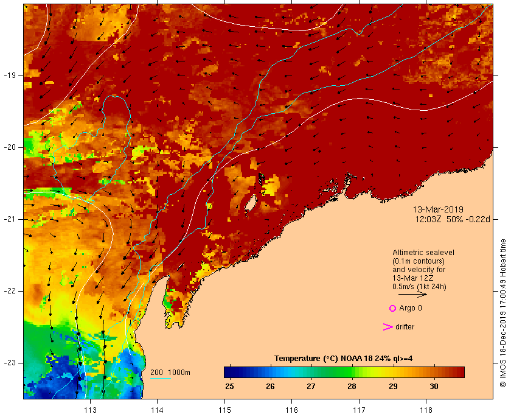Click the longitude label 116

[x=291, y=410]
